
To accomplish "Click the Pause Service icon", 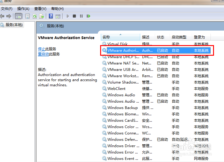I will 81,16.
